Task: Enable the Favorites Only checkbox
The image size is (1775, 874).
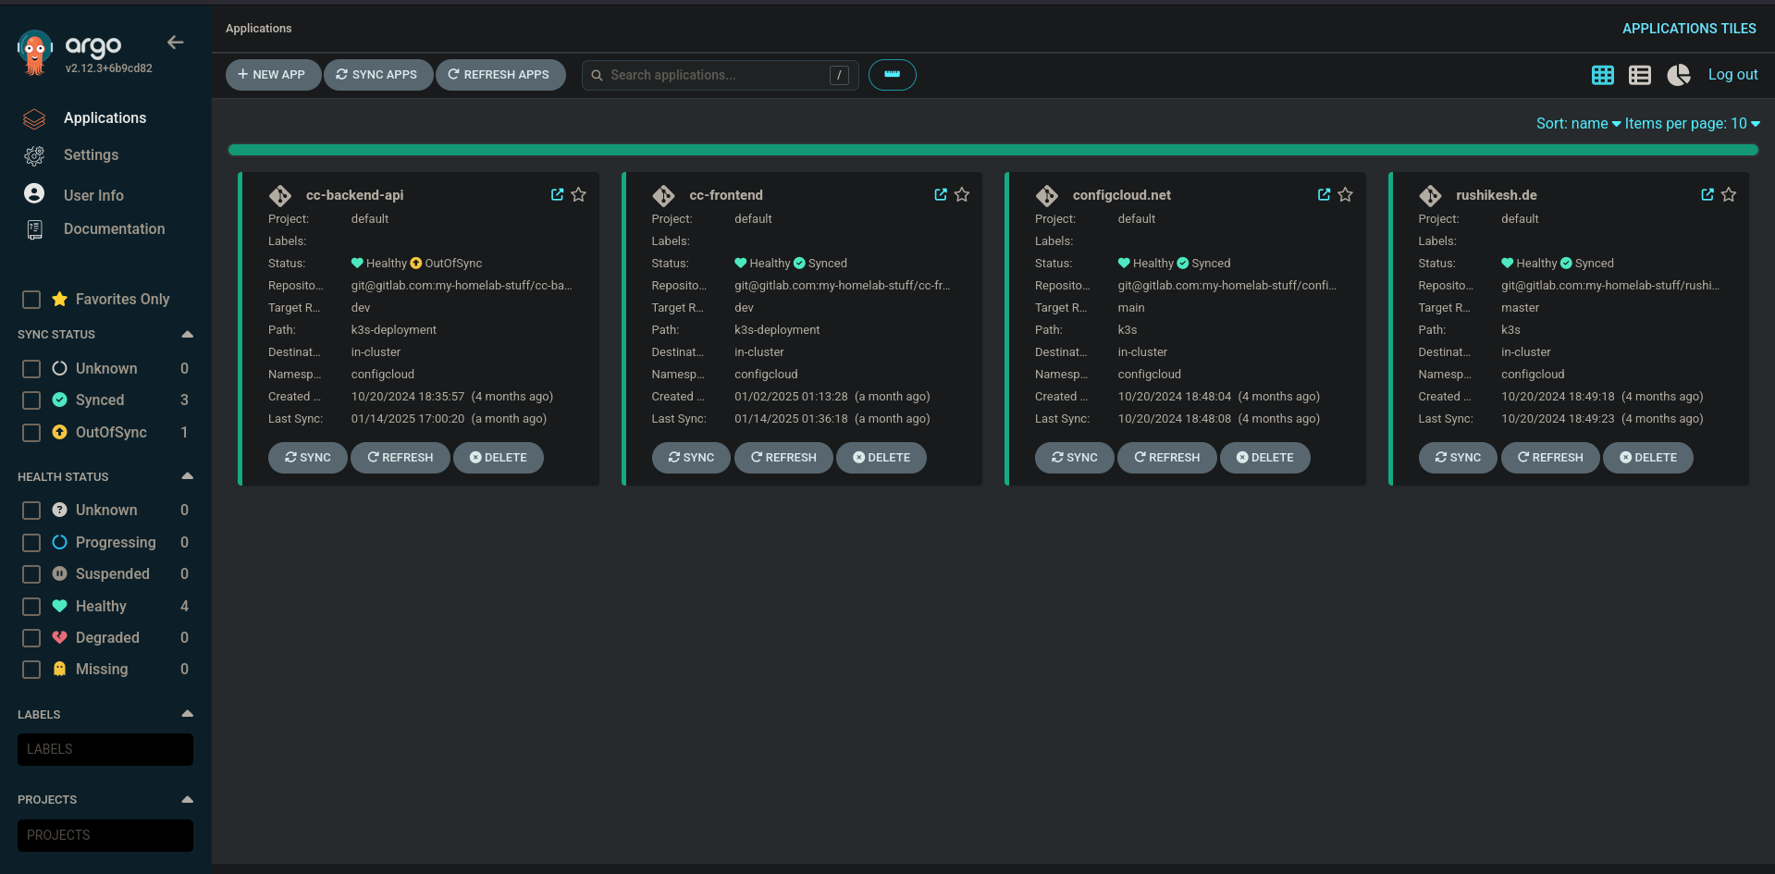Action: 31,300
